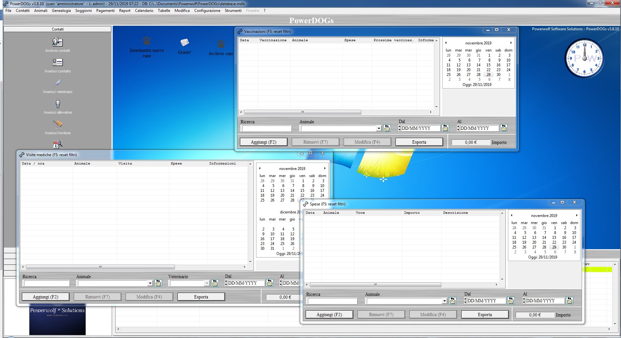
Task: Click Esporta in Visite mediche window
Action: (201, 297)
